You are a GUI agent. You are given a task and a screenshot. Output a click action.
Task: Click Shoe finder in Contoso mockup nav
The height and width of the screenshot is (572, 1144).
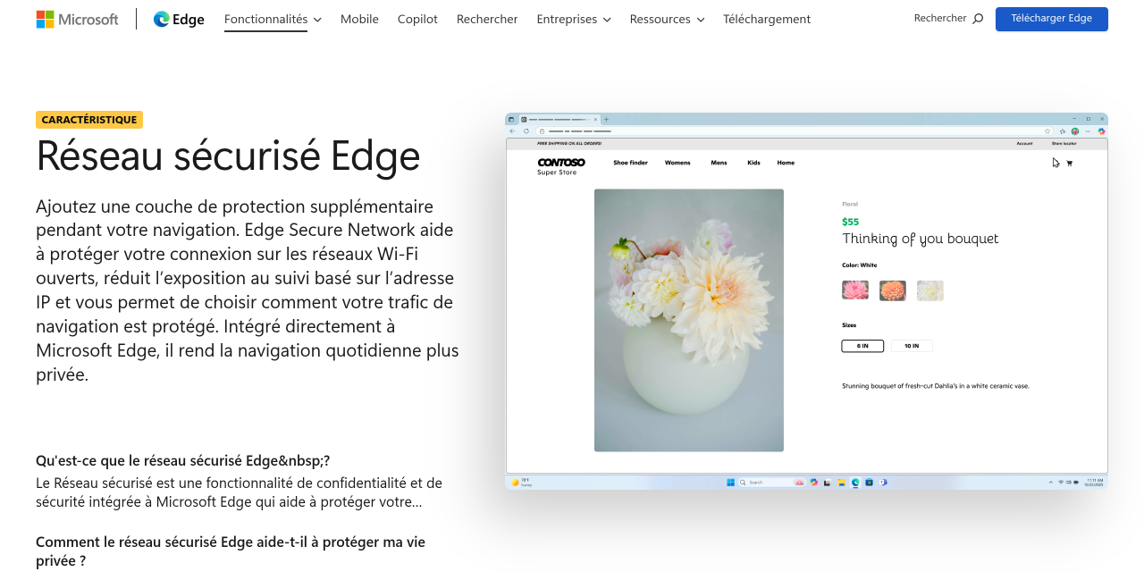click(630, 163)
